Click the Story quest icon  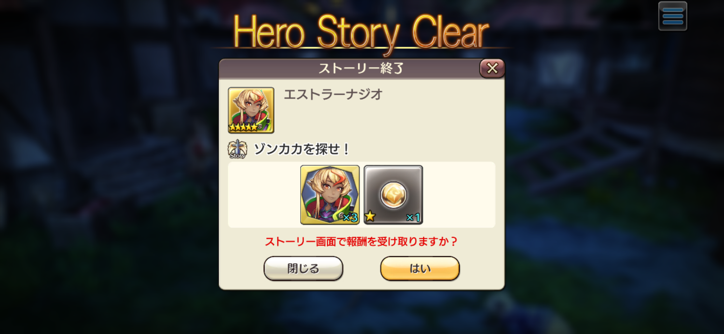(237, 150)
